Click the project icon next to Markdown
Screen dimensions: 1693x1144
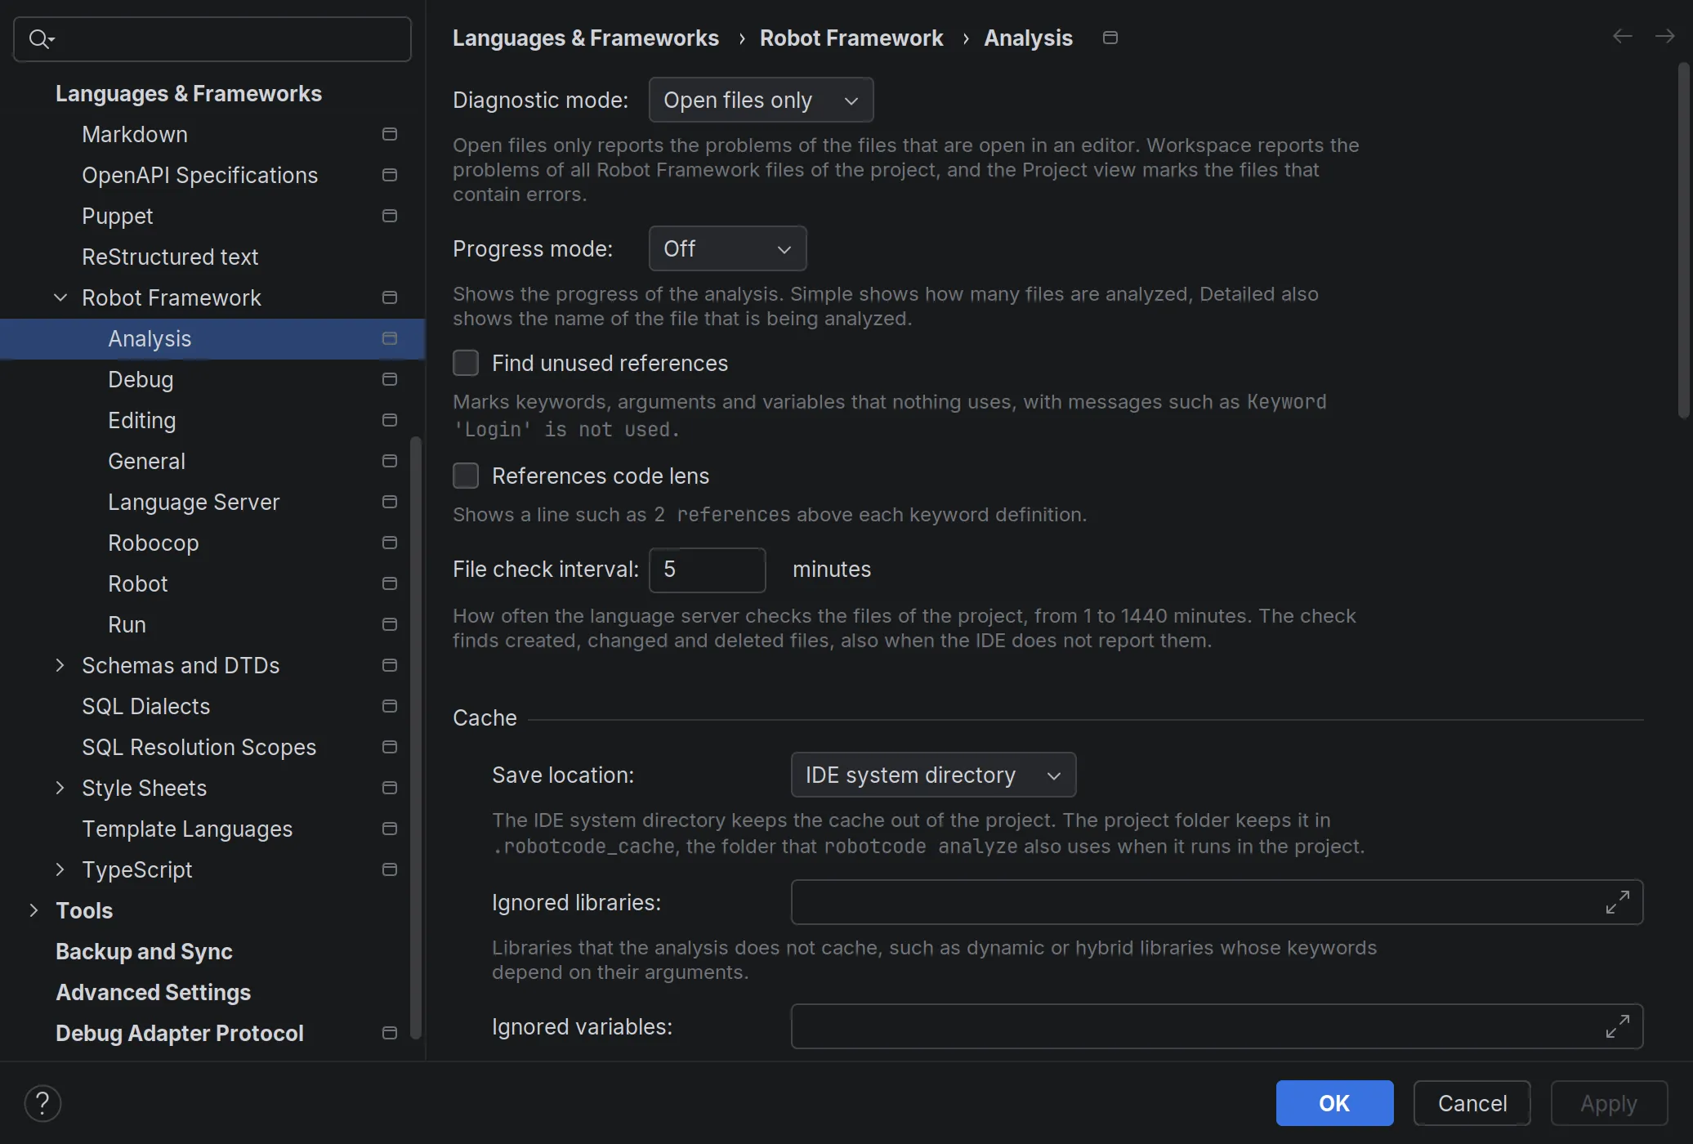coord(390,134)
